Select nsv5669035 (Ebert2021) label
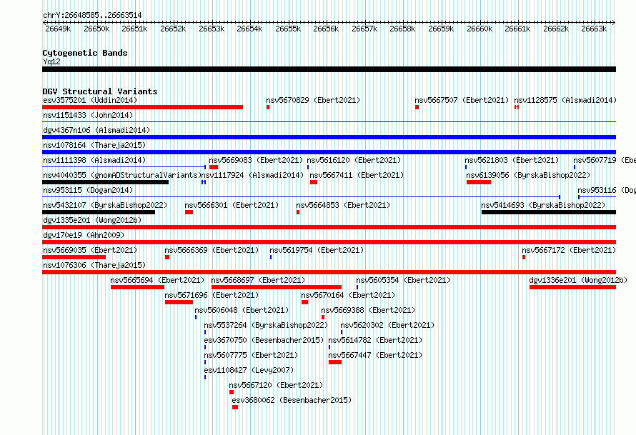Image resolution: width=636 pixels, height=435 pixels. 90,250
